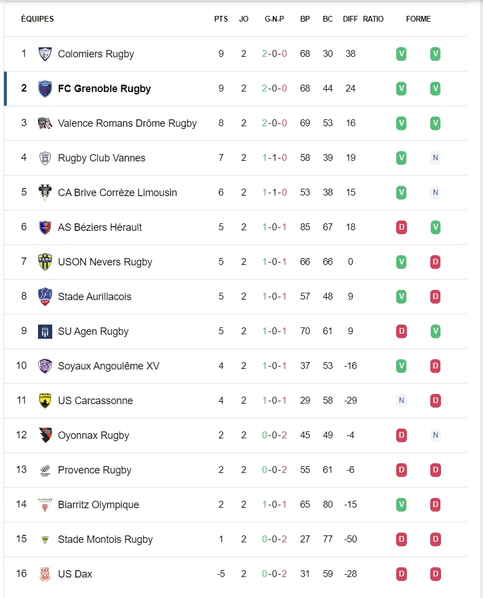Click the Valence Romans Drôme Rugby crest
This screenshot has height=598, width=483.
tap(45, 123)
